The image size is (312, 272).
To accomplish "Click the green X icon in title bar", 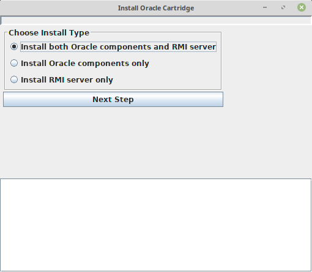I will [302, 7].
